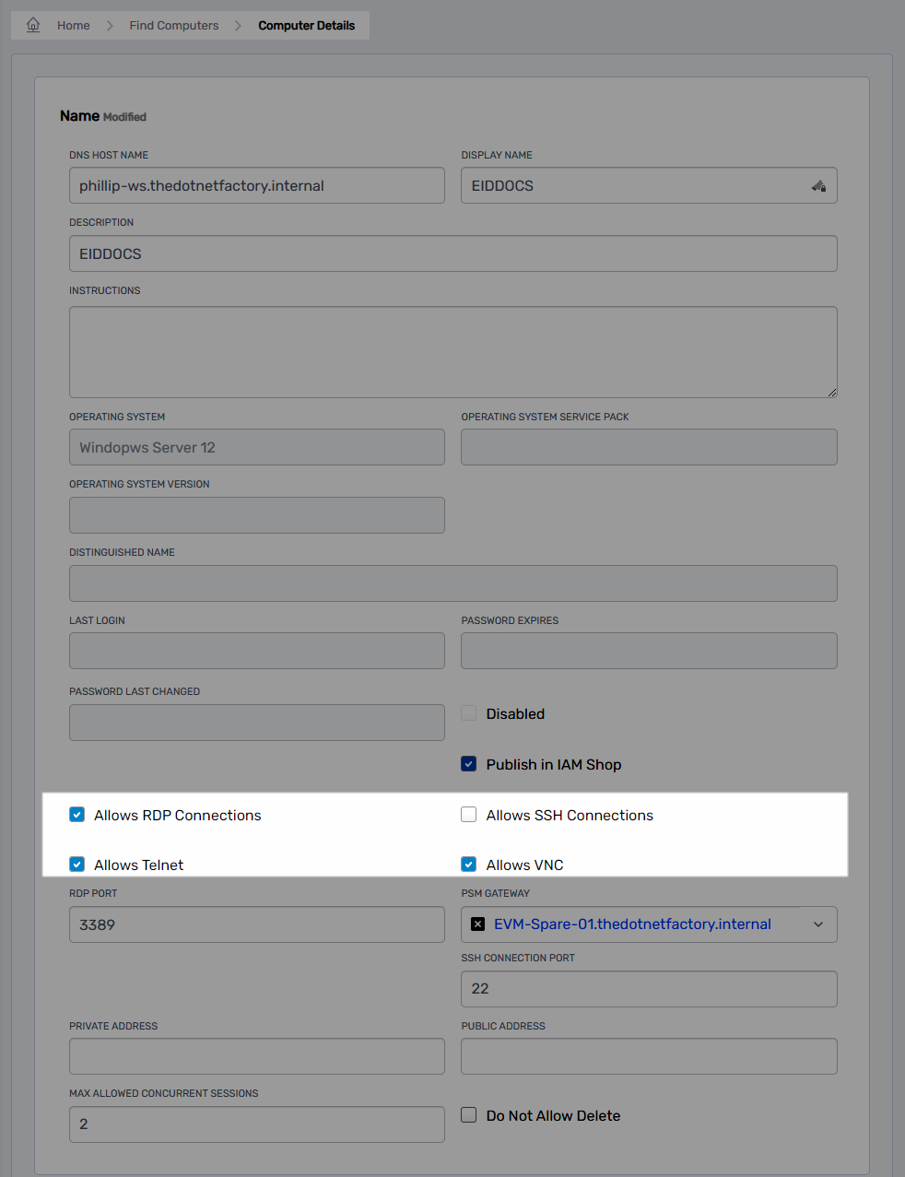Open the EVM-Spare-01.thedotnetfactory.internal gateway link

tap(632, 924)
